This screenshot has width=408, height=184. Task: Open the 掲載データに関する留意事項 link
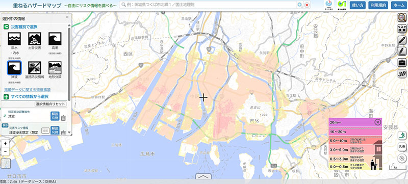point(28,89)
